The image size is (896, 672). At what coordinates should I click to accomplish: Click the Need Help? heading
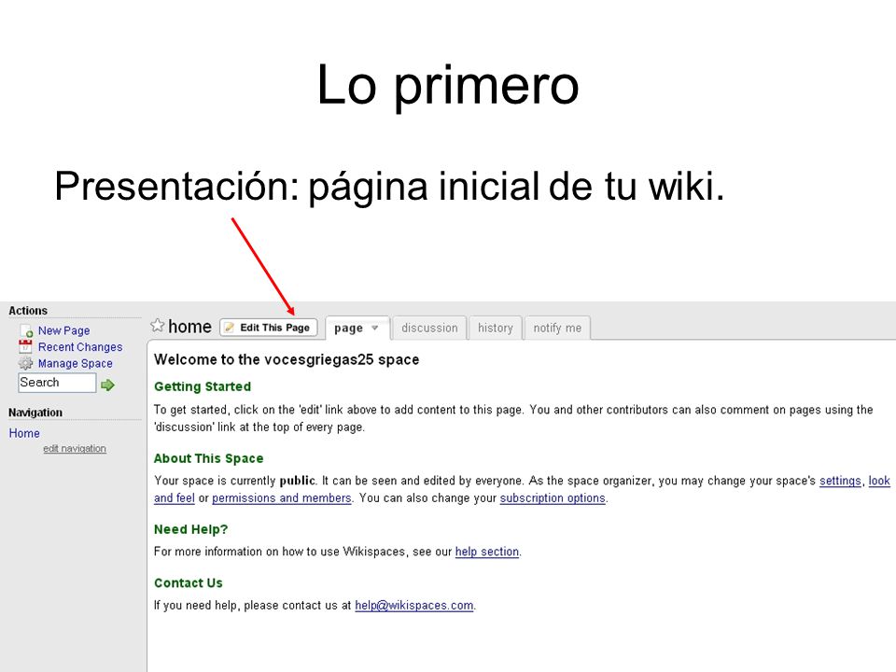[190, 529]
